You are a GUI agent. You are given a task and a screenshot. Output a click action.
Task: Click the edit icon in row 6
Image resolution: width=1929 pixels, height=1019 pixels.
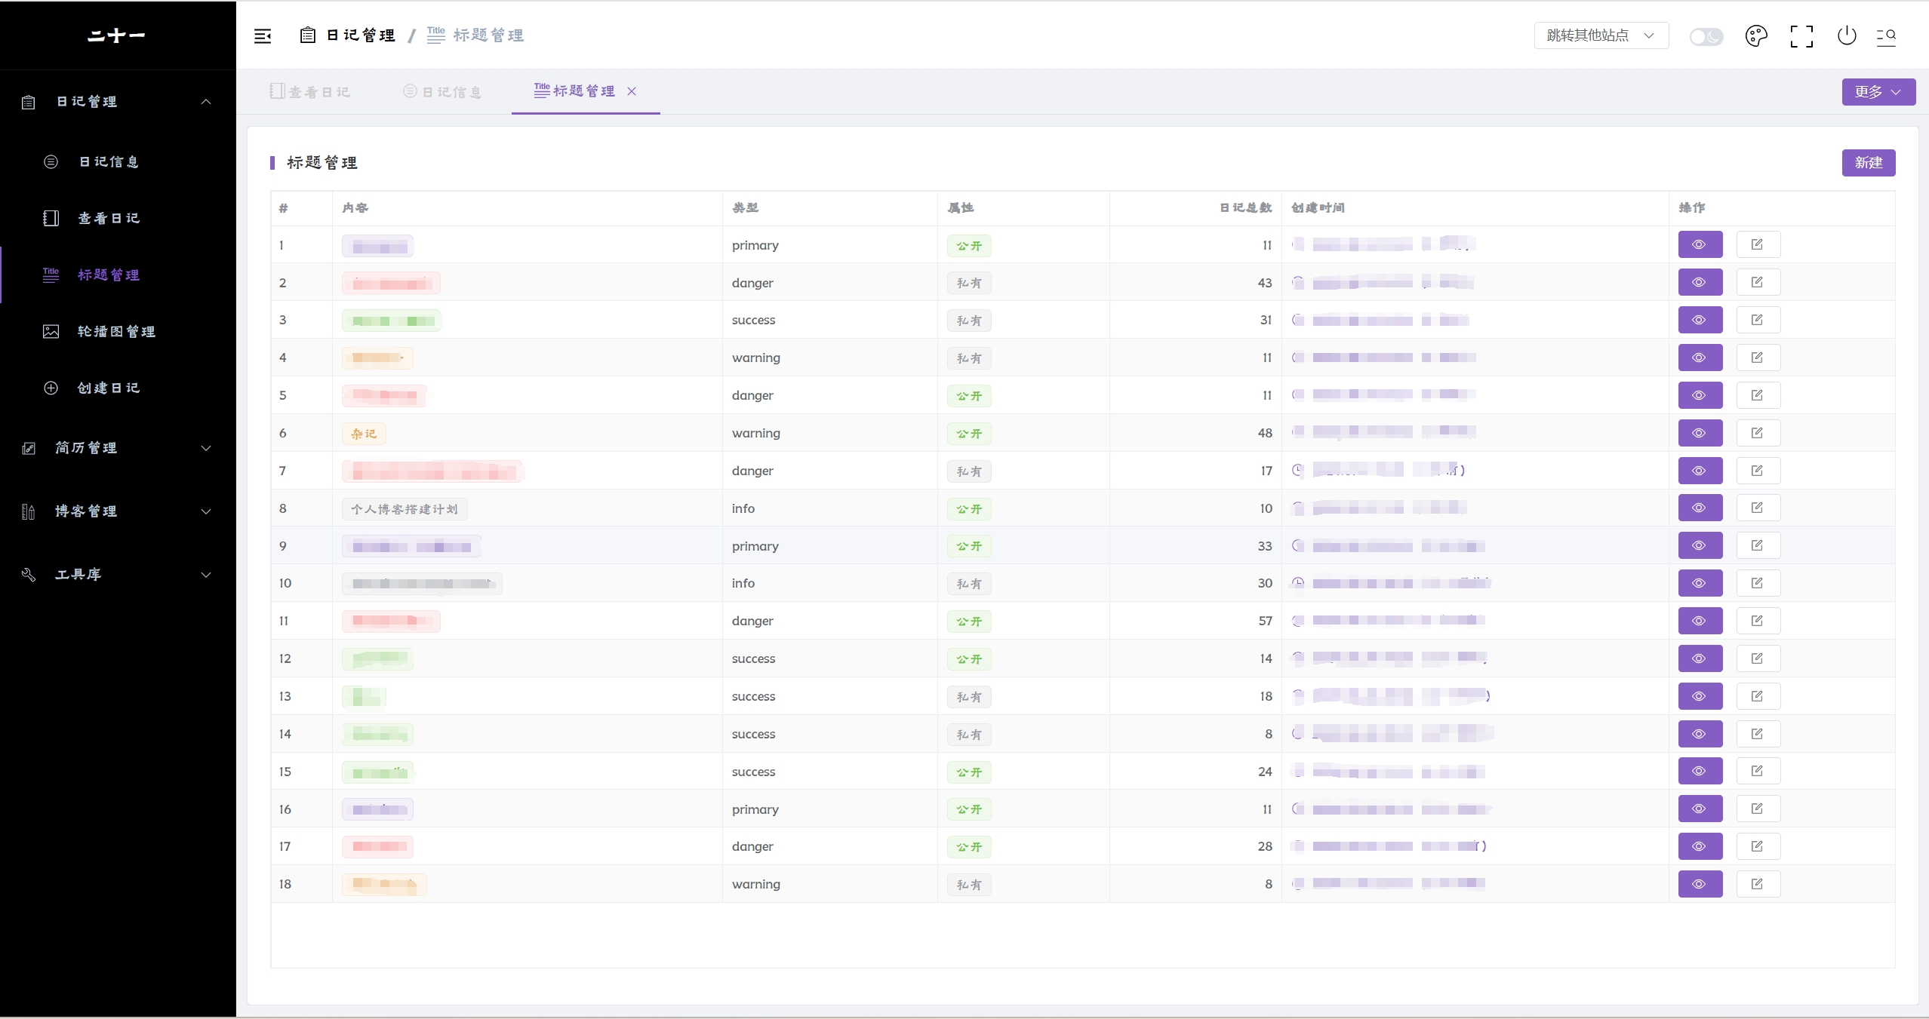[1758, 433]
